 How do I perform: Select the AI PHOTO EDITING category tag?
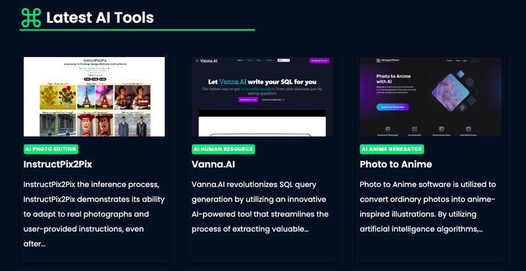coord(51,149)
